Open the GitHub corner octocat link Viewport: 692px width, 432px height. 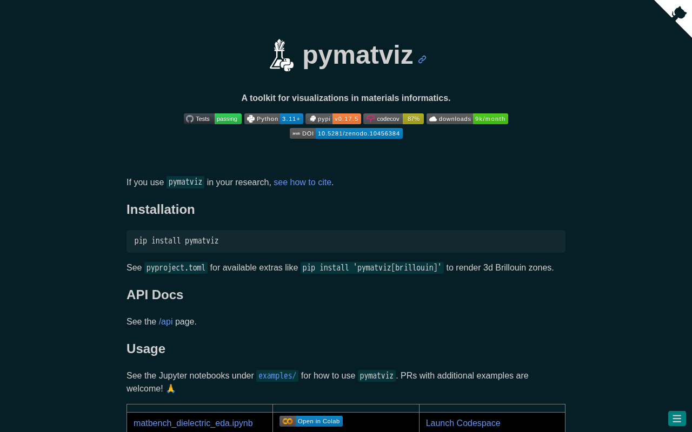click(x=678, y=13)
